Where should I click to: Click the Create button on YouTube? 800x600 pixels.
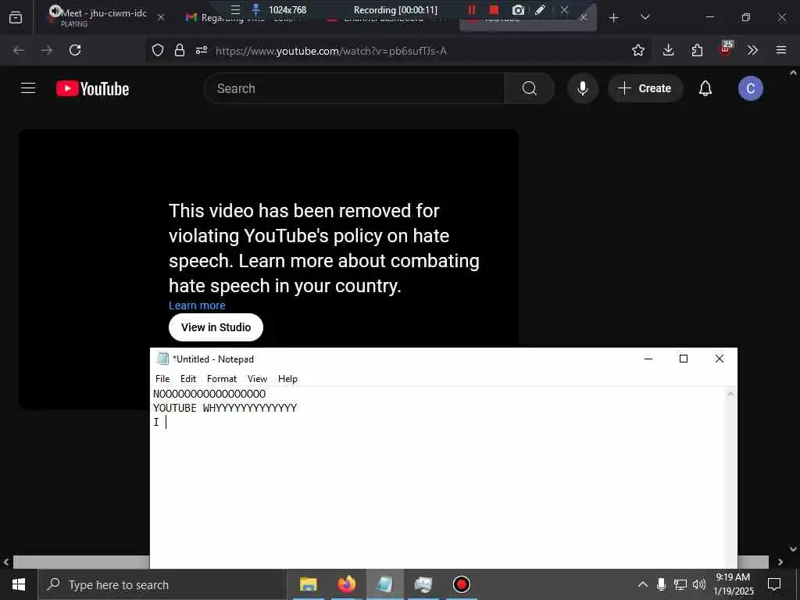click(x=645, y=88)
